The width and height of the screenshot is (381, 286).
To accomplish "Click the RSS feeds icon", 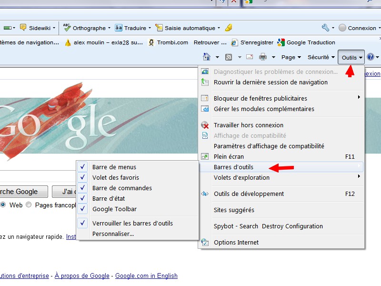I will click(x=229, y=57).
